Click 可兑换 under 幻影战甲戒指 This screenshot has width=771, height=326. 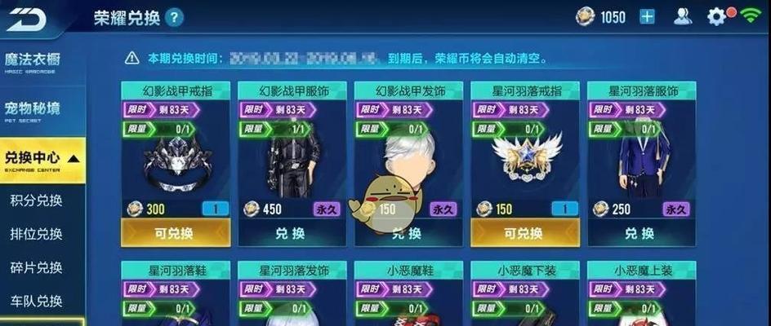(x=176, y=233)
